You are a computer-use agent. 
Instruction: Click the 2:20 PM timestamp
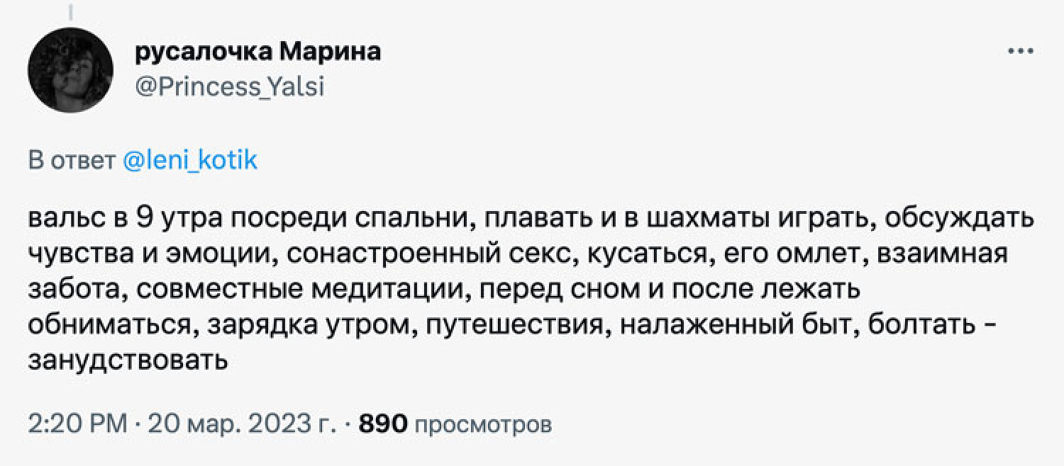click(77, 424)
